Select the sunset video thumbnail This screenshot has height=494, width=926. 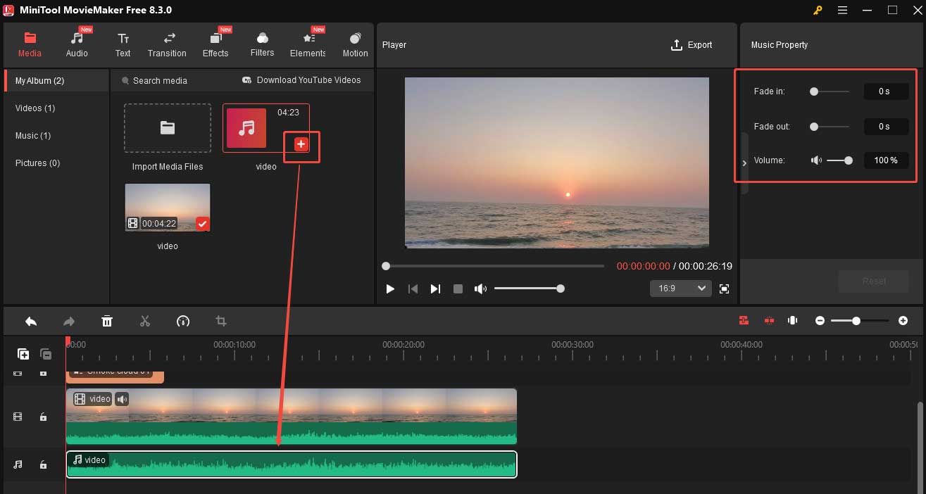click(x=168, y=208)
